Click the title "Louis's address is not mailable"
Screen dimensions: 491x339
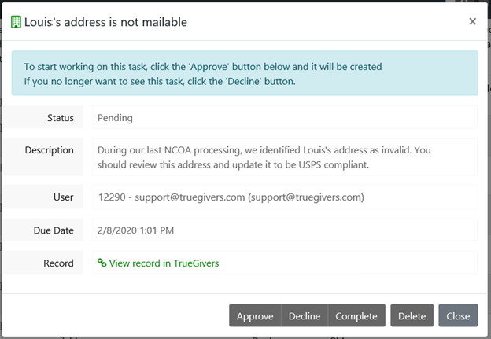pyautogui.click(x=106, y=22)
